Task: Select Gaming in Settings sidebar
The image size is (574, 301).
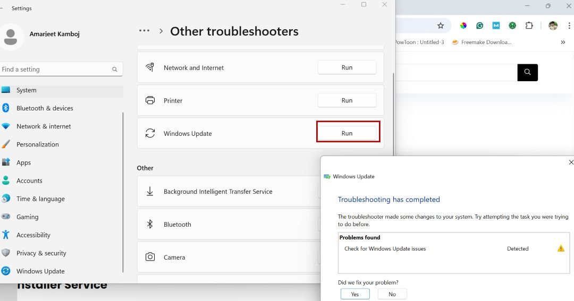Action: tap(27, 217)
